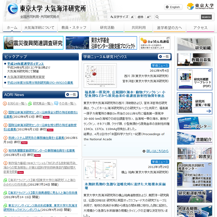Image resolution: width=217 pixels, height=217 pixels.
Task: Reset font size with 標準 button
Action: [x=141, y=17]
